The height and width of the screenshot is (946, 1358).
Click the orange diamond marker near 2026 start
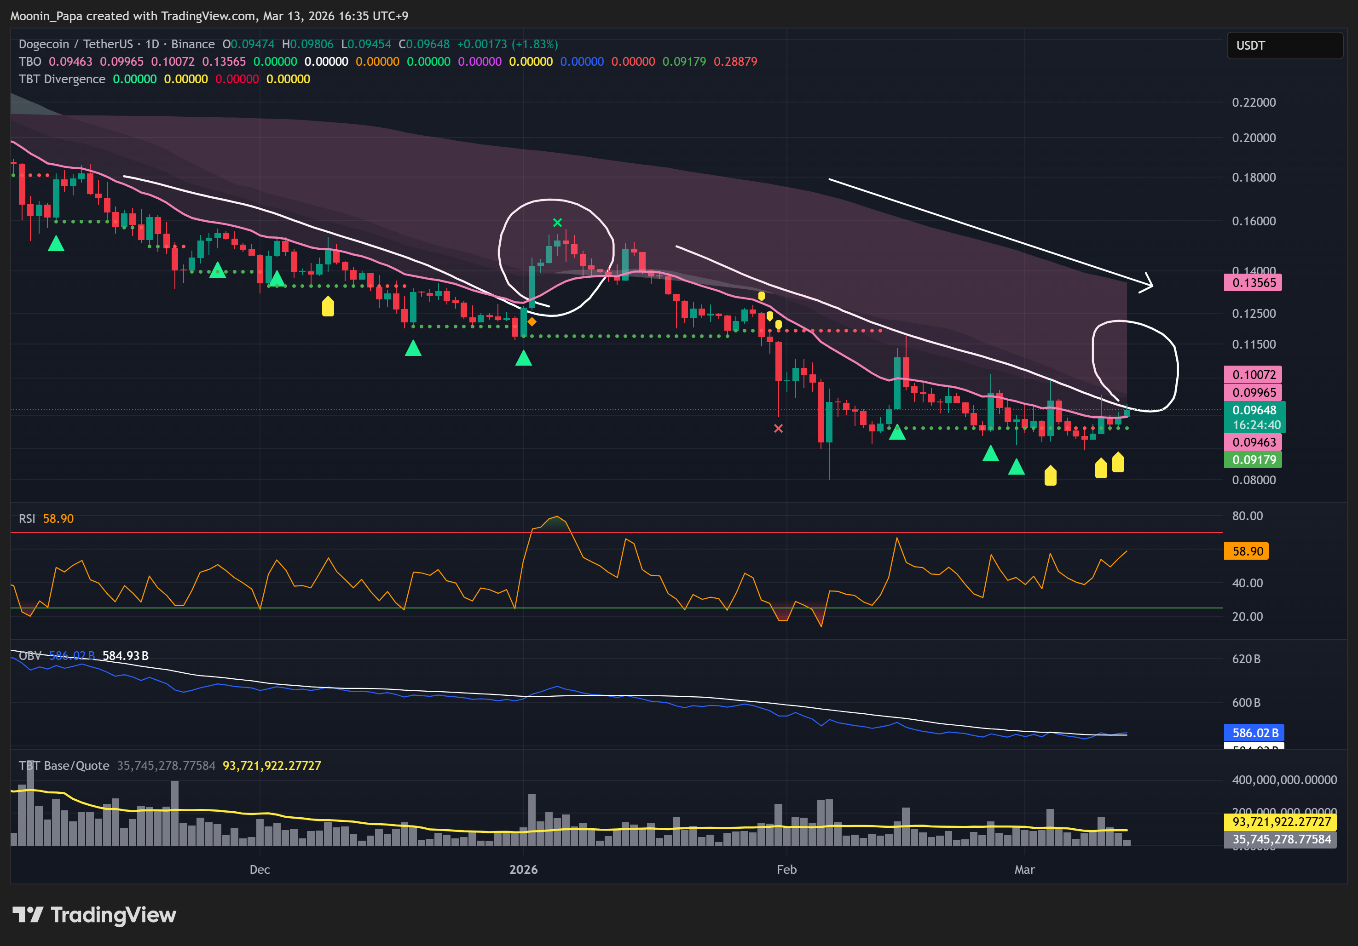[x=532, y=321]
